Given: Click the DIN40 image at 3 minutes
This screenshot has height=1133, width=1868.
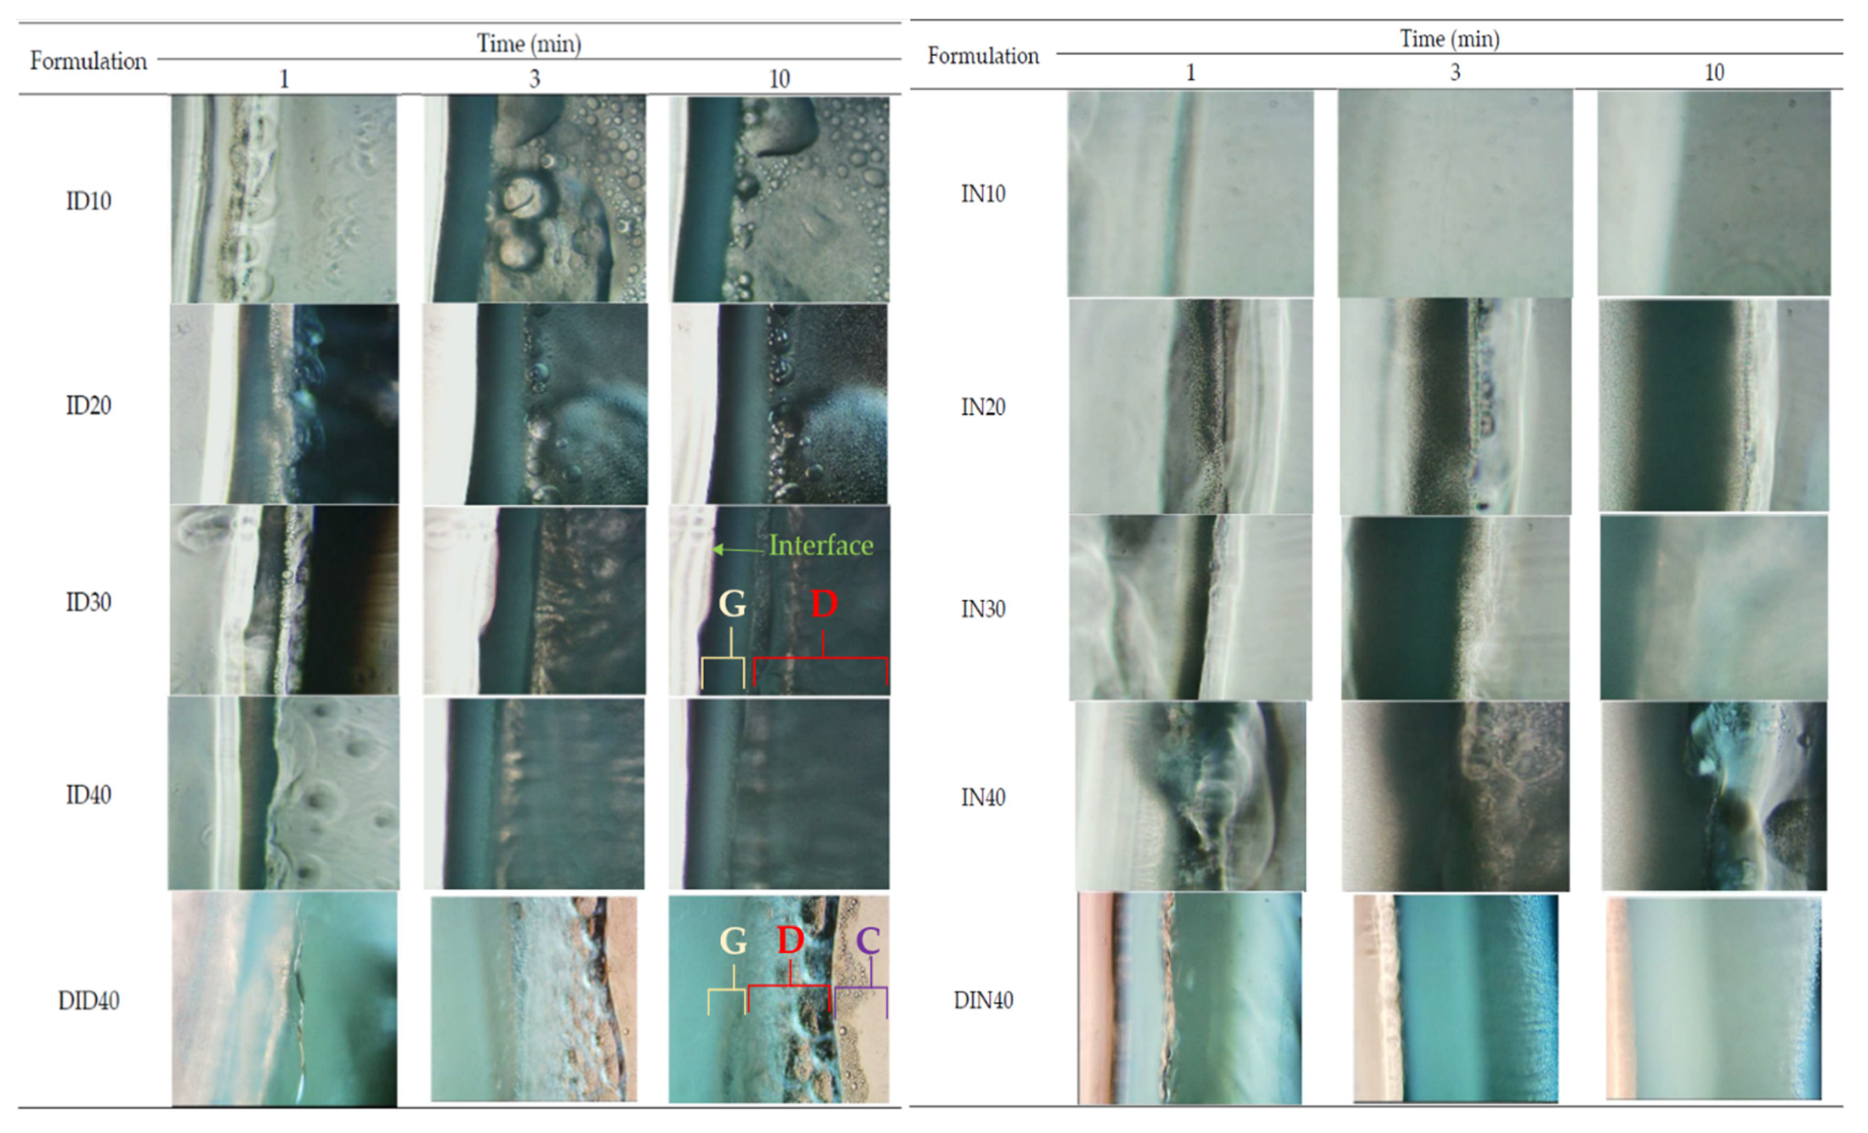Looking at the screenshot, I should 1456,999.
